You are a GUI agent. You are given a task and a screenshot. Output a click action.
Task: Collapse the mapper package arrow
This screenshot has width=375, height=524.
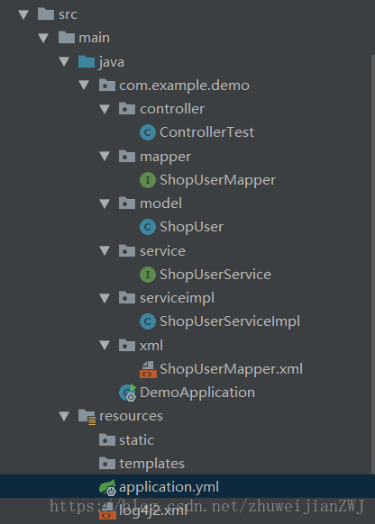point(105,157)
